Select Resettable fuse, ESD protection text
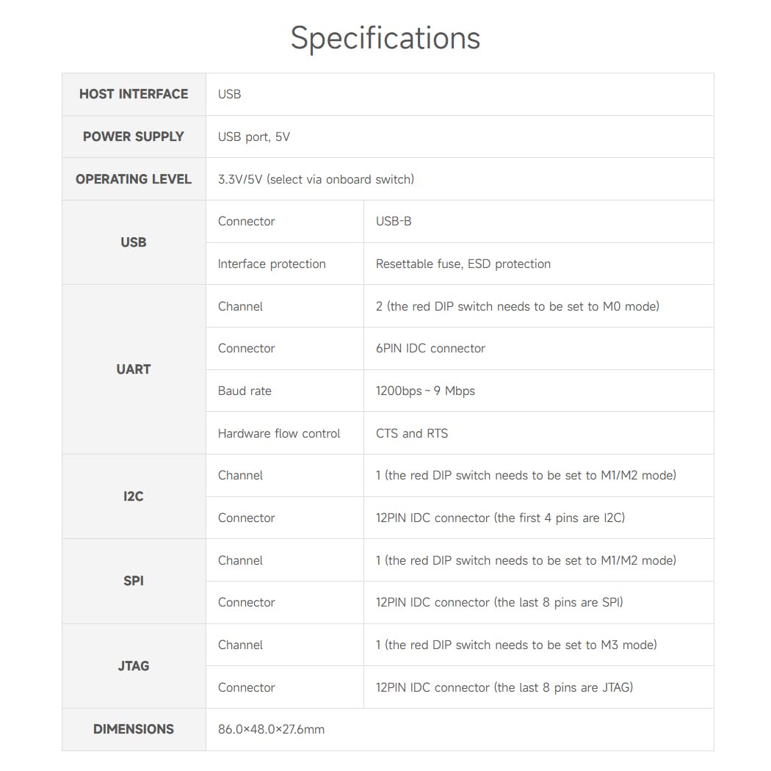 point(463,264)
